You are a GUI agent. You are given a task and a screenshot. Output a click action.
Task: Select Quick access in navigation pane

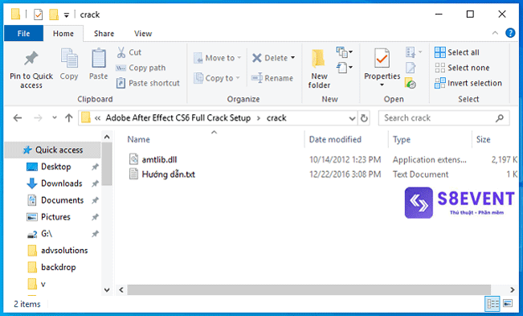pyautogui.click(x=53, y=150)
